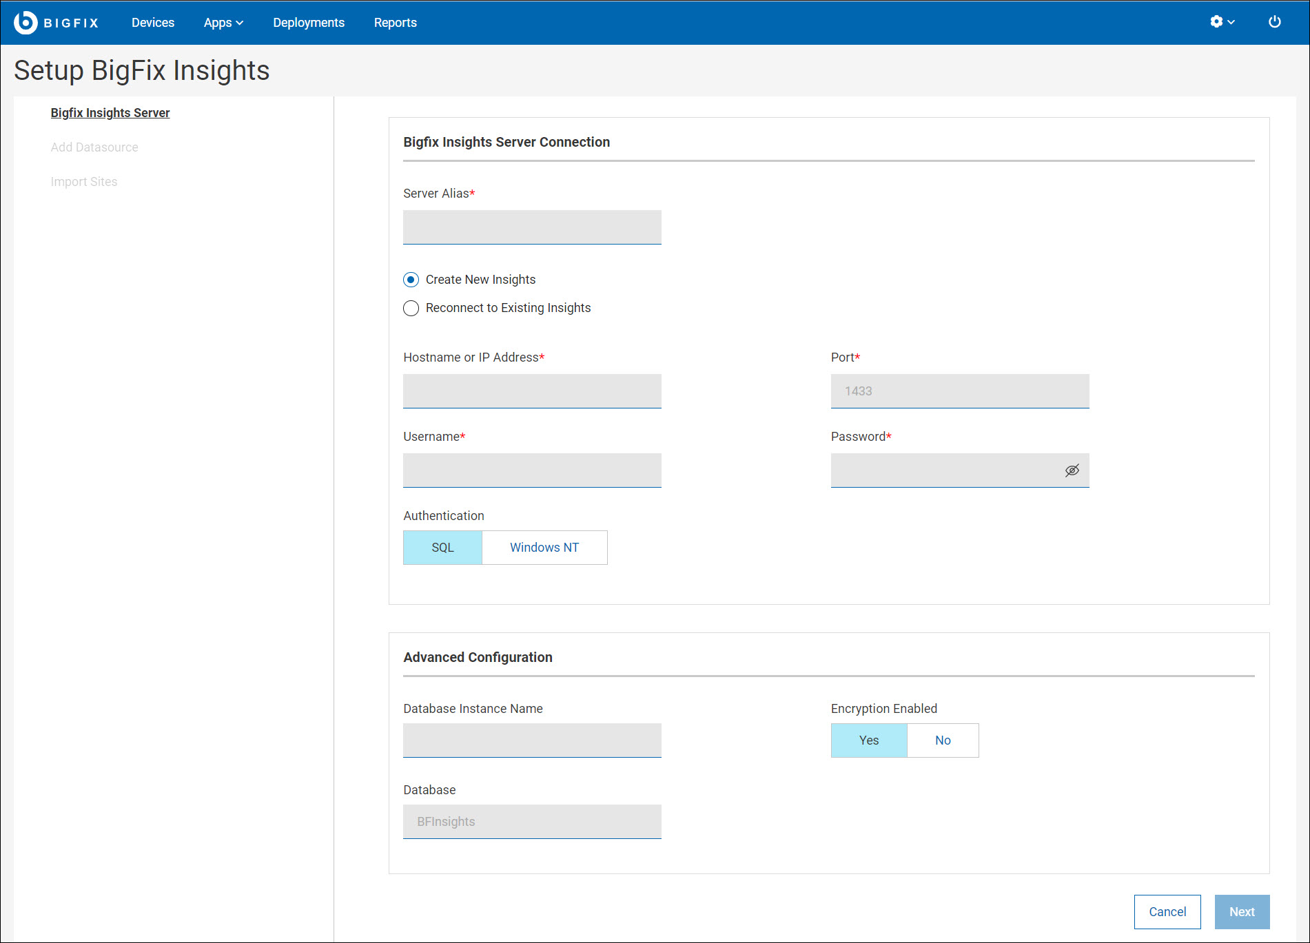
Task: Focus the Server Alias field
Action: (x=532, y=227)
